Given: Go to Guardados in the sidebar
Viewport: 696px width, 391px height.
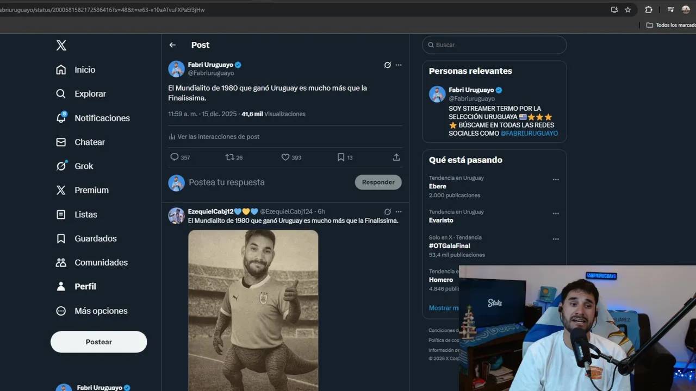Looking at the screenshot, I should pyautogui.click(x=96, y=238).
